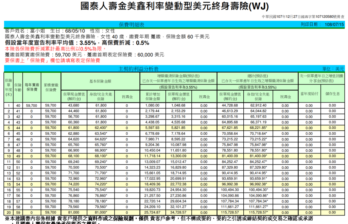
Task: Click the cell "68,221.85*" in year 5
Action: click(259, 128)
